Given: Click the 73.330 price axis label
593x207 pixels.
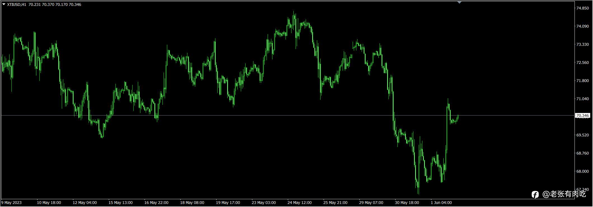Looking at the screenshot, I should [582, 44].
